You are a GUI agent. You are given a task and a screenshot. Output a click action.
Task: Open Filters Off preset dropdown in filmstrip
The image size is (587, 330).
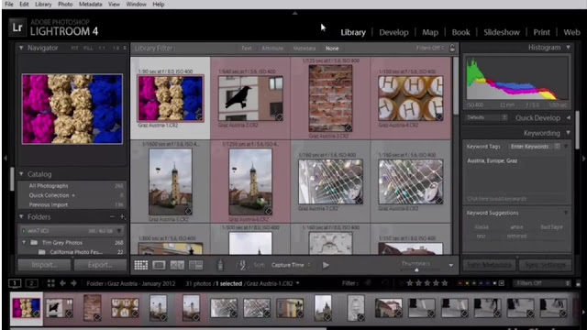pos(542,283)
